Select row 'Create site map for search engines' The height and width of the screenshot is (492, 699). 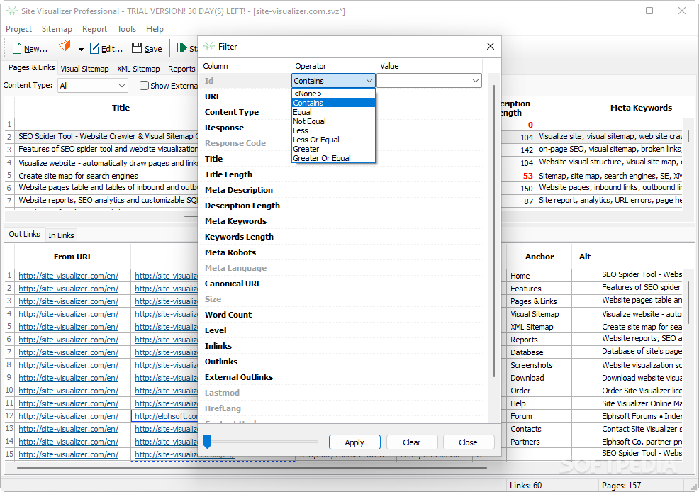tap(79, 176)
